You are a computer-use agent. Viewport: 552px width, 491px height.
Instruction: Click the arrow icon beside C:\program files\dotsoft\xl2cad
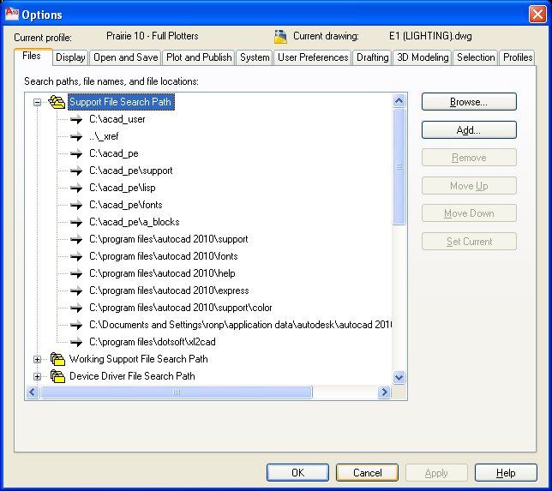click(76, 342)
